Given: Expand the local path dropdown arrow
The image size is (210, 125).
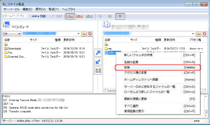Looking at the screenshot, I should pyautogui.click(x=78, y=34).
